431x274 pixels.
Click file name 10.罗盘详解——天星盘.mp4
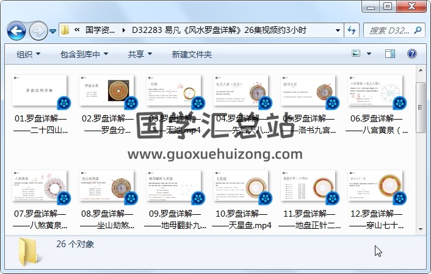[241, 219]
